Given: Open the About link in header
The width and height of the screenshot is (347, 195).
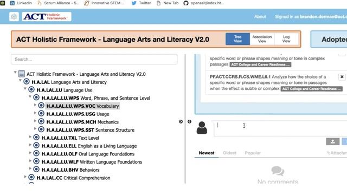Looking at the screenshot, I should click(x=260, y=17).
